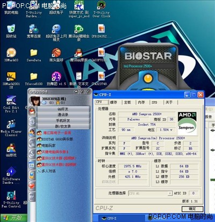Expand the 通讯录 panel in QQ2004
215x222 pixels.
[63, 115]
